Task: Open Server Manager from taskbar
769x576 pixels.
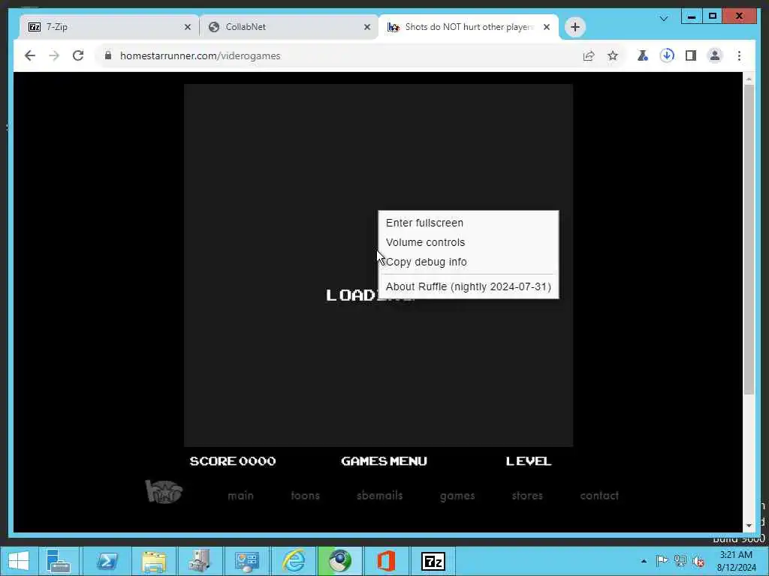Action: tap(58, 561)
